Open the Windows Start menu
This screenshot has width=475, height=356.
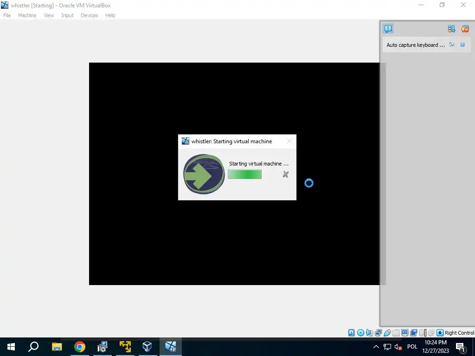(x=11, y=347)
